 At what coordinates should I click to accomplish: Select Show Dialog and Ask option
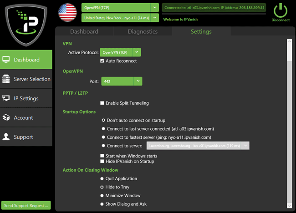(102, 204)
